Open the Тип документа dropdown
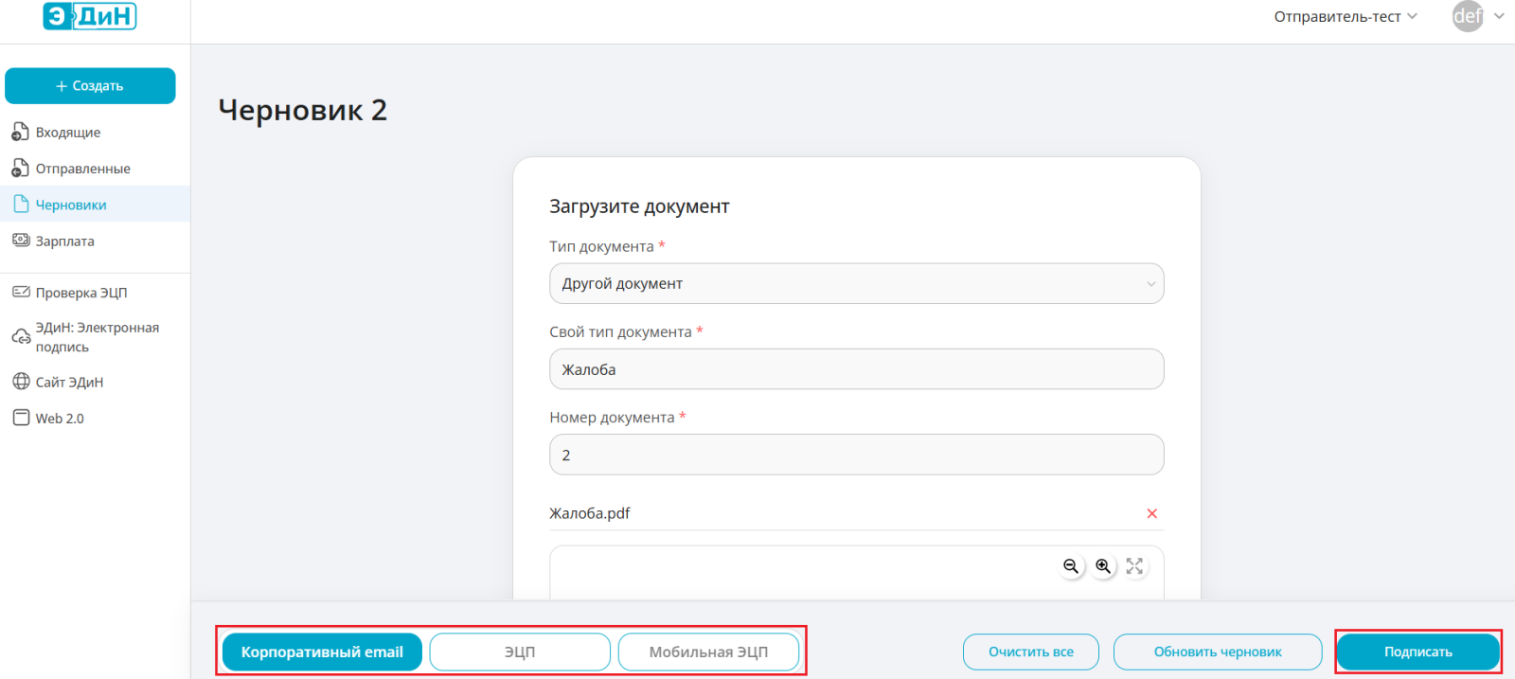 [x=856, y=283]
